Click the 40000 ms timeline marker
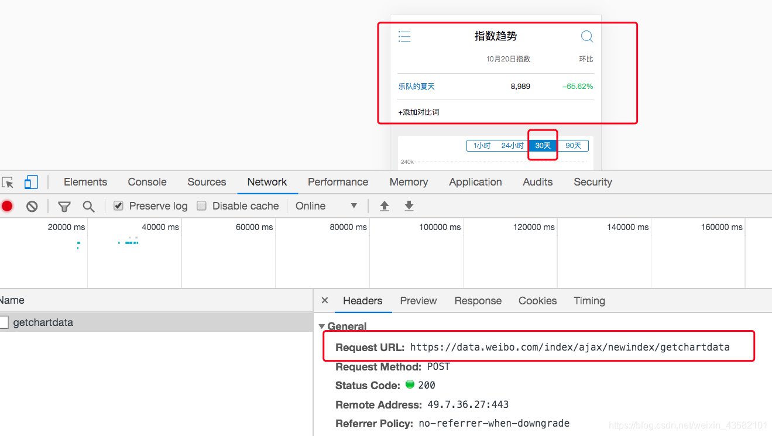 click(160, 227)
